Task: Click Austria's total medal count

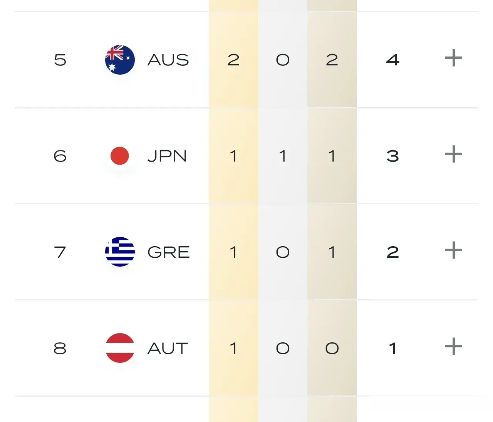Action: [393, 349]
